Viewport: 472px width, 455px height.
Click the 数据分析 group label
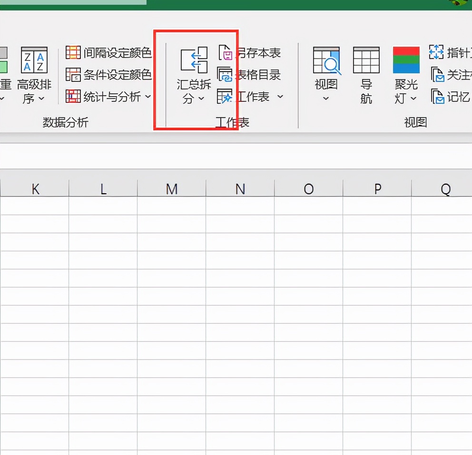point(65,122)
